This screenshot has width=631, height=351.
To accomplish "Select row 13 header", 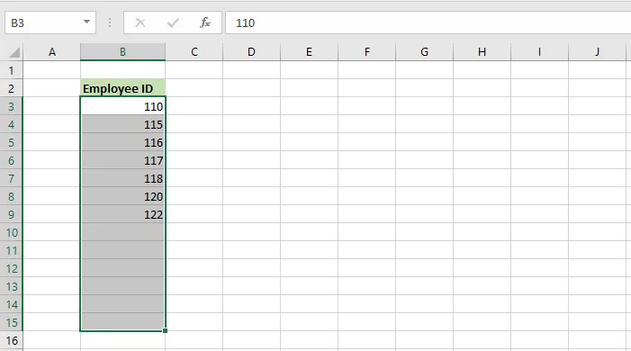I will pyautogui.click(x=12, y=286).
